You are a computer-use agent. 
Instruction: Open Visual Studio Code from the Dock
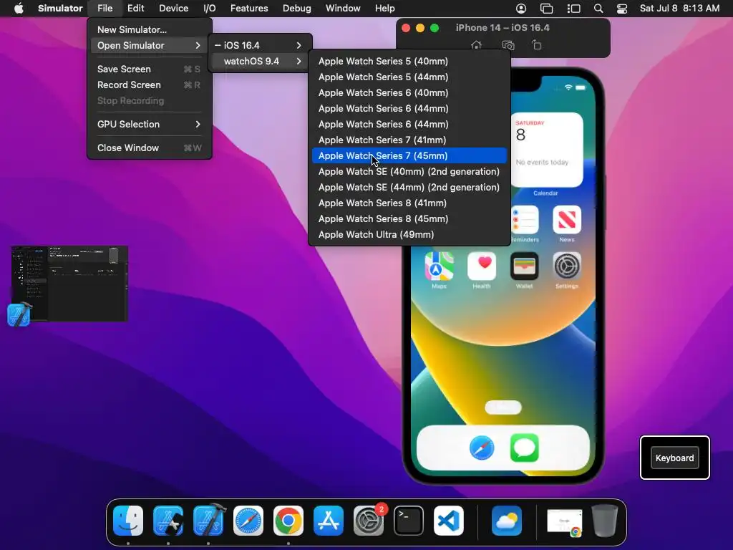pyautogui.click(x=449, y=521)
